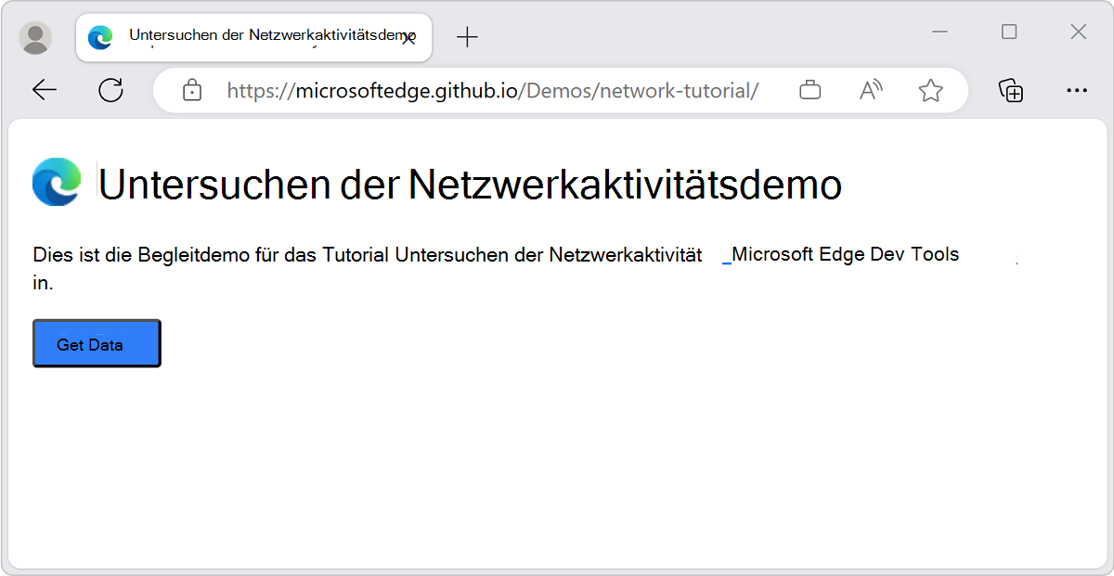The width and height of the screenshot is (1114, 576).
Task: Click the page heading text
Action: pos(464,184)
